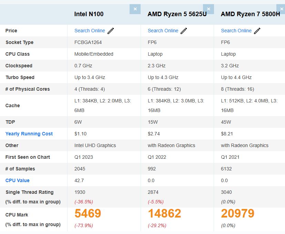This screenshot has width=285, height=234.
Task: Click the $8.21 yearly running cost
Action: (227, 134)
